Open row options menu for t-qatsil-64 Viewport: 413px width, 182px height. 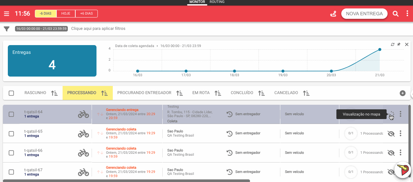coord(401,114)
